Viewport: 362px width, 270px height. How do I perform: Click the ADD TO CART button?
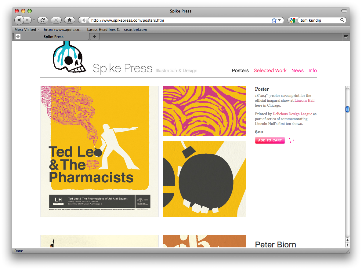[x=270, y=140]
